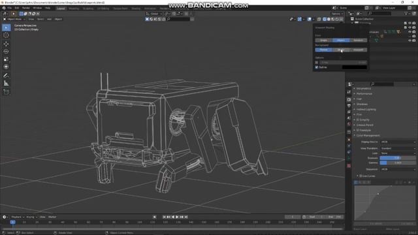Play the animation in reverse

[x=173, y=217]
